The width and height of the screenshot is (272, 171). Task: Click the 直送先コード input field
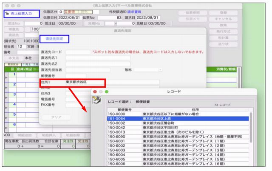coord(78,52)
